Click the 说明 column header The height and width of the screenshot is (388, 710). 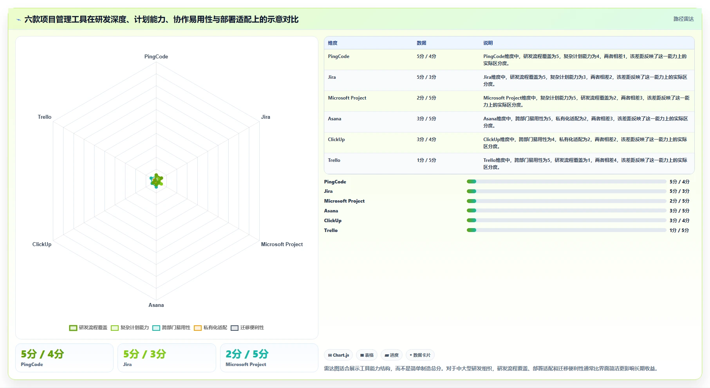pyautogui.click(x=488, y=43)
